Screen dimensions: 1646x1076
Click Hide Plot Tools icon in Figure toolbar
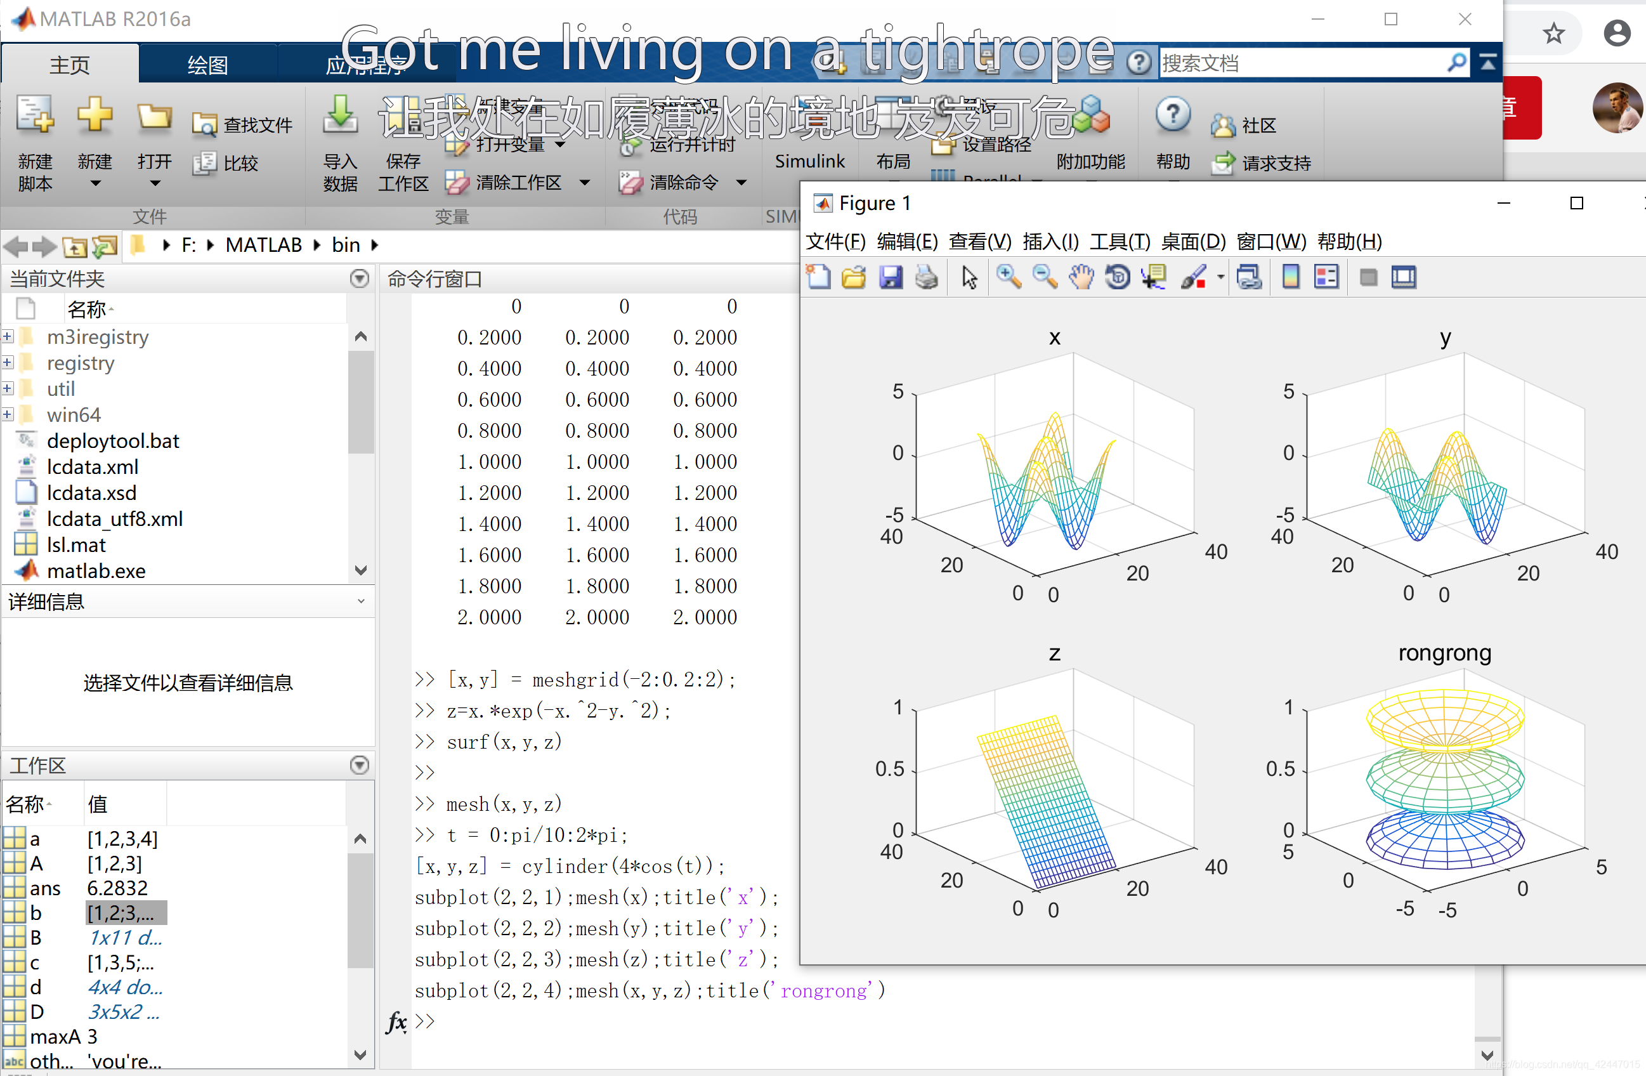pyautogui.click(x=1368, y=277)
